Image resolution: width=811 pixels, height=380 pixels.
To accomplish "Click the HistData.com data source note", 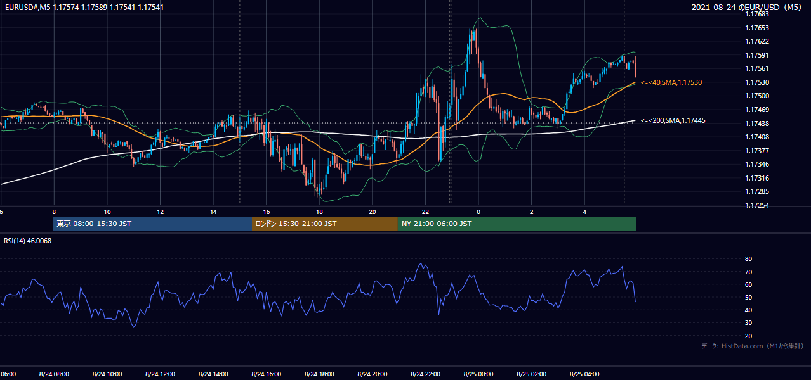I will pyautogui.click(x=753, y=346).
